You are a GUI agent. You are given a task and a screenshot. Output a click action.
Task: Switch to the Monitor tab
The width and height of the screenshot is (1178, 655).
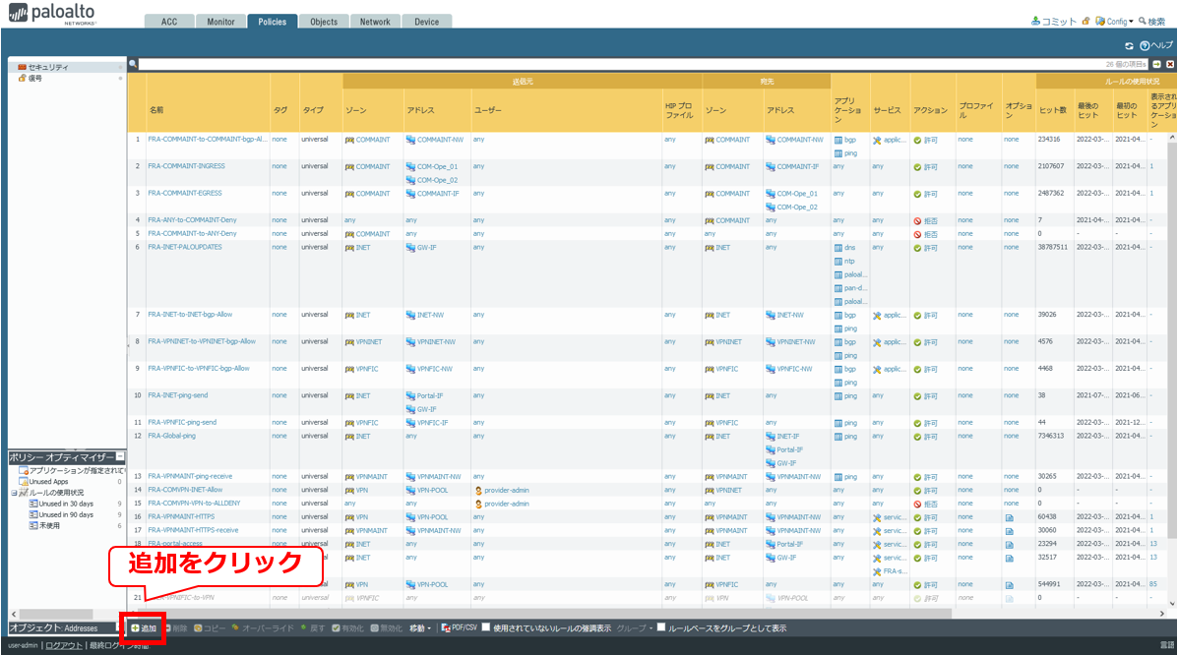point(220,22)
